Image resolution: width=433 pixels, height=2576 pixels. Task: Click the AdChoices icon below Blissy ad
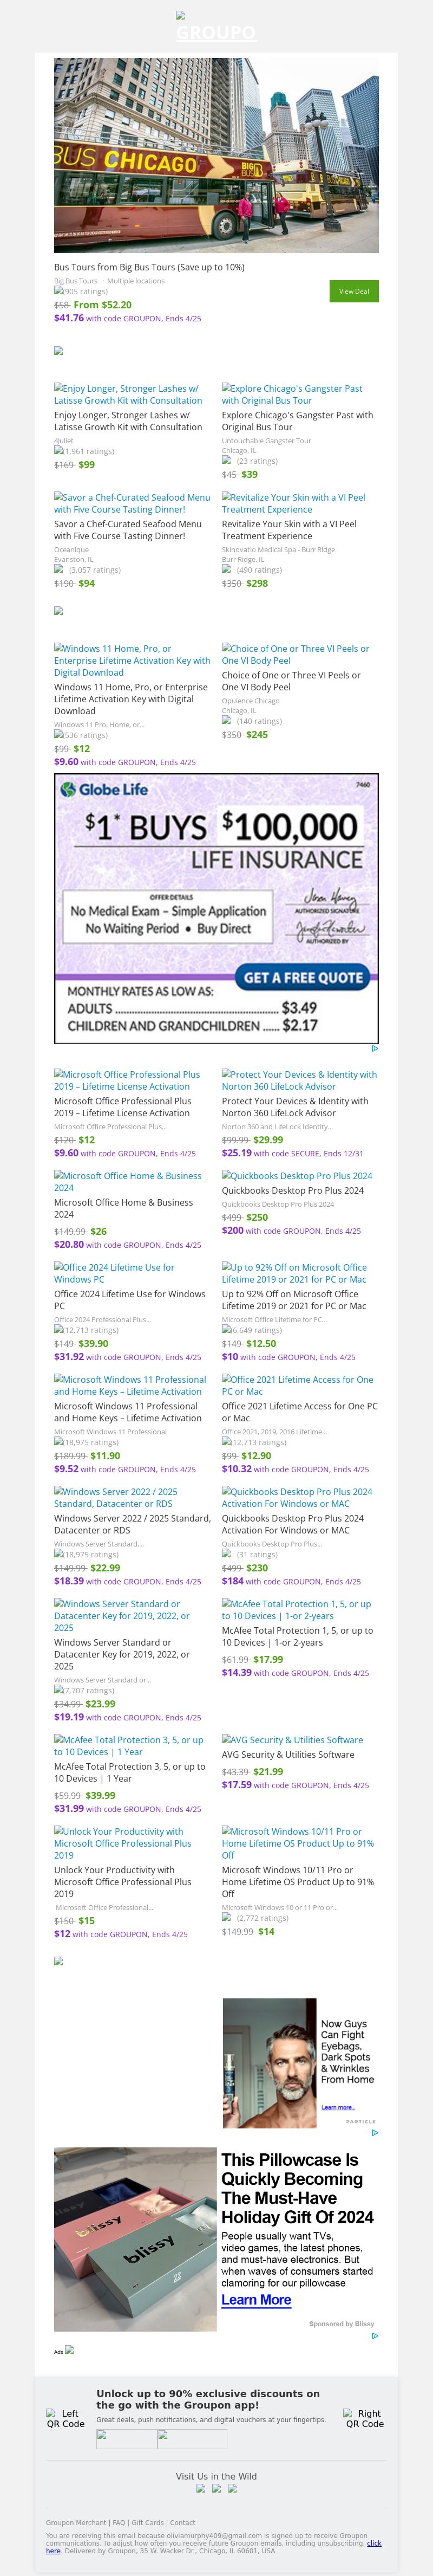375,2336
